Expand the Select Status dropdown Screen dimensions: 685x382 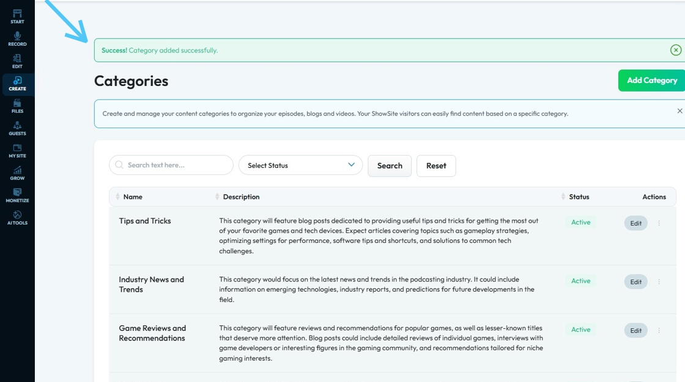[x=300, y=165]
